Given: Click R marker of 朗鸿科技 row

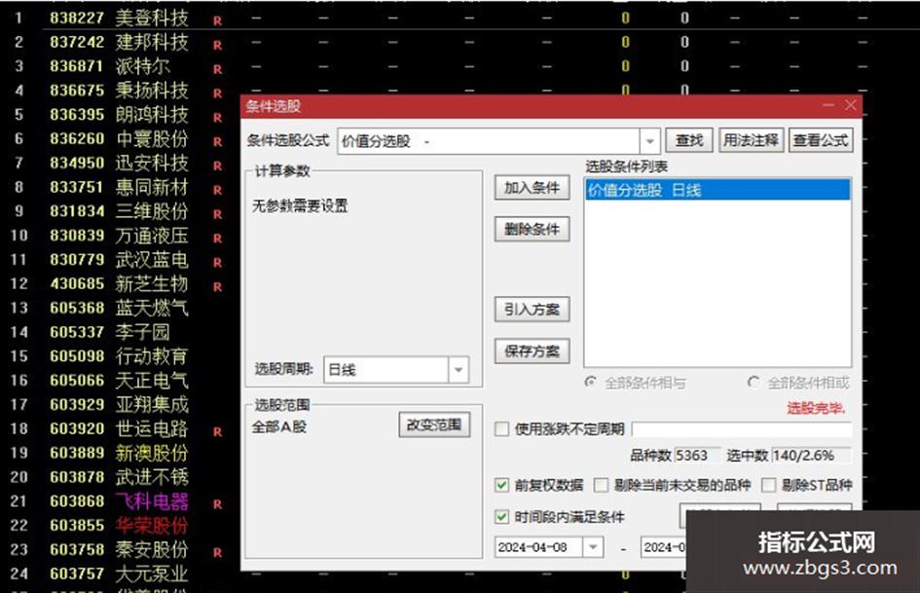Looking at the screenshot, I should (218, 118).
